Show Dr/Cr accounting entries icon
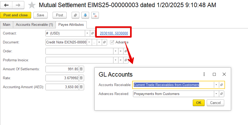This screenshot has height=125, width=248. click(95, 15)
